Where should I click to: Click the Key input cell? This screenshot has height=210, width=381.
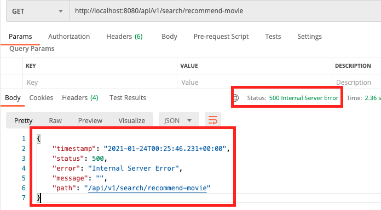[x=100, y=82]
